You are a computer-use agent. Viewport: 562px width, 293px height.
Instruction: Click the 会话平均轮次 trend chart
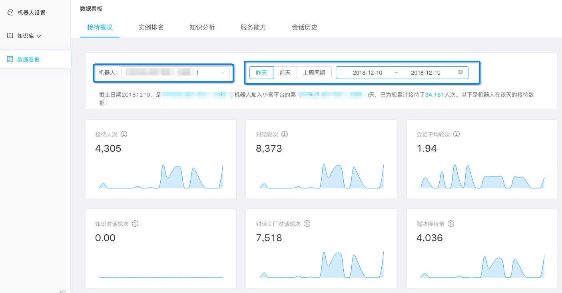[x=482, y=176]
